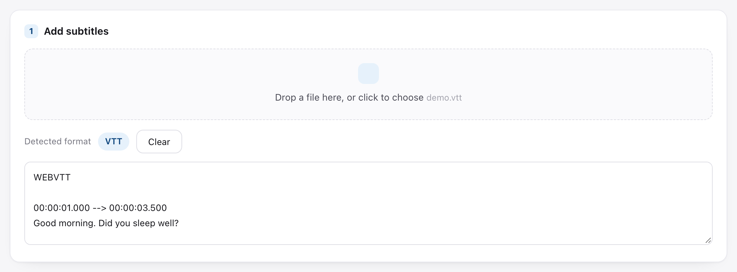737x272 pixels.
Task: Click the upload icon in the drop zone
Action: click(x=368, y=74)
